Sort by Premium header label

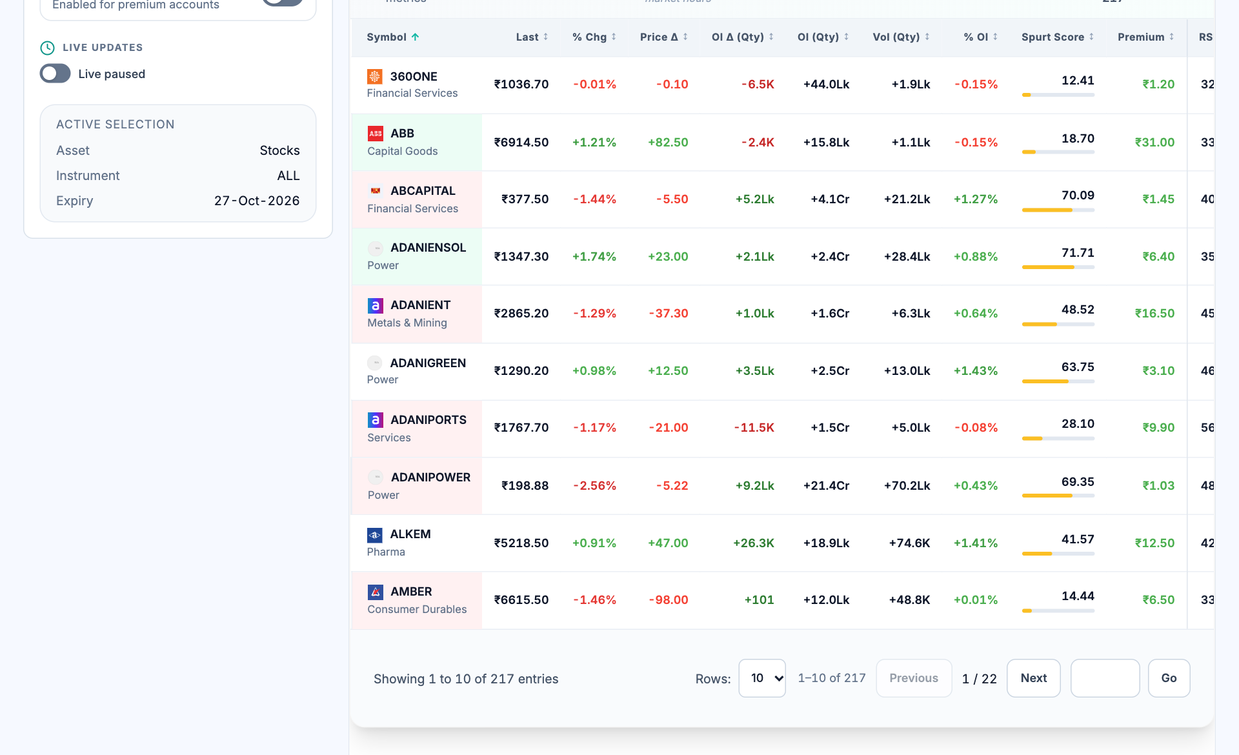point(1141,37)
